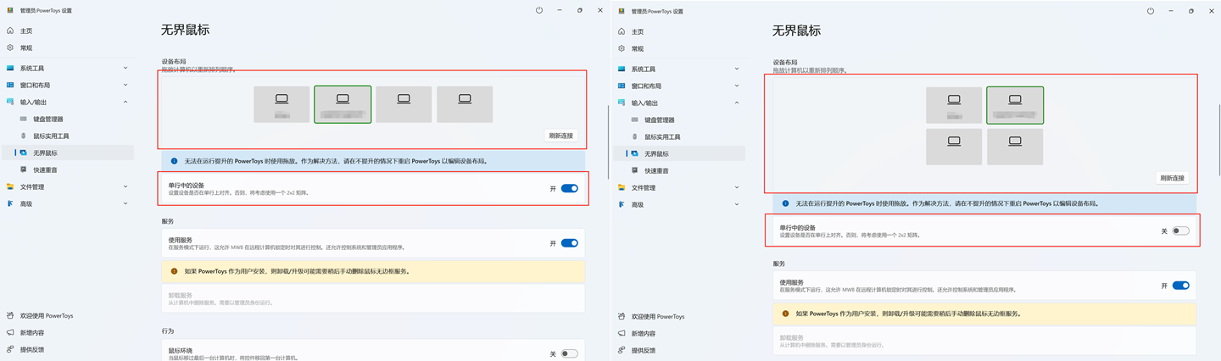Open 新增内容 in the right window

pyautogui.click(x=644, y=333)
